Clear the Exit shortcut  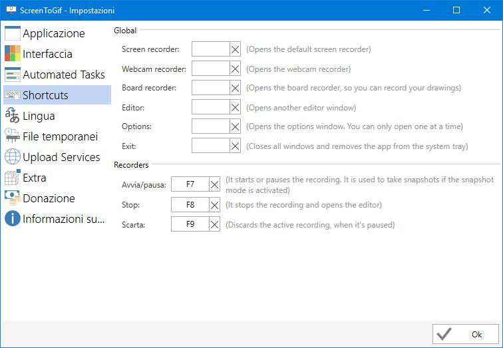point(235,146)
